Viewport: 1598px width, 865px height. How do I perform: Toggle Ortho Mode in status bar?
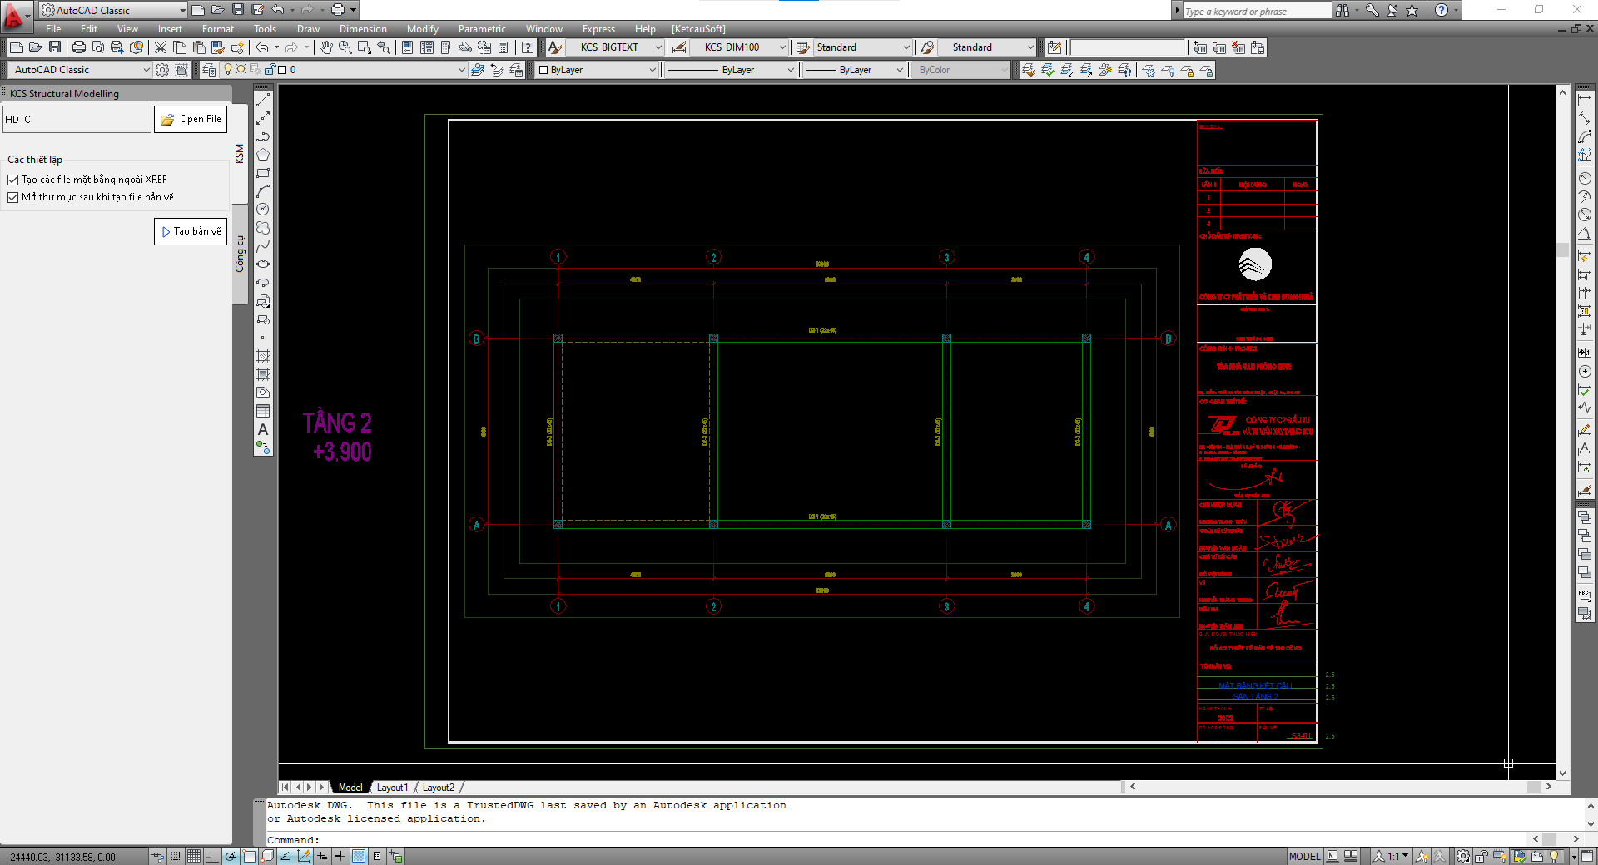(x=212, y=856)
